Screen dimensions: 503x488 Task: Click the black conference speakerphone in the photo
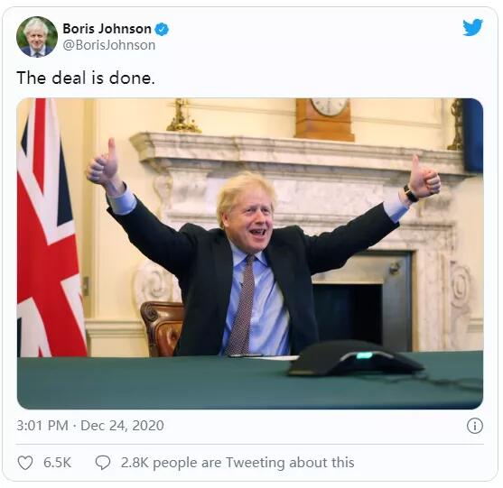(x=355, y=359)
